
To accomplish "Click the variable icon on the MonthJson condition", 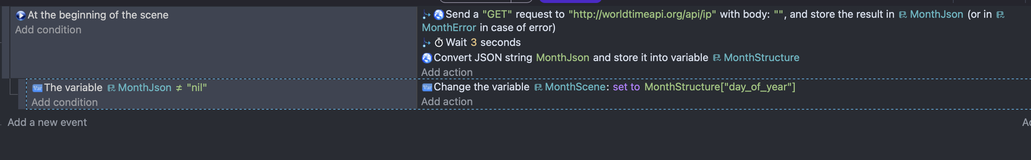I will 37,88.
